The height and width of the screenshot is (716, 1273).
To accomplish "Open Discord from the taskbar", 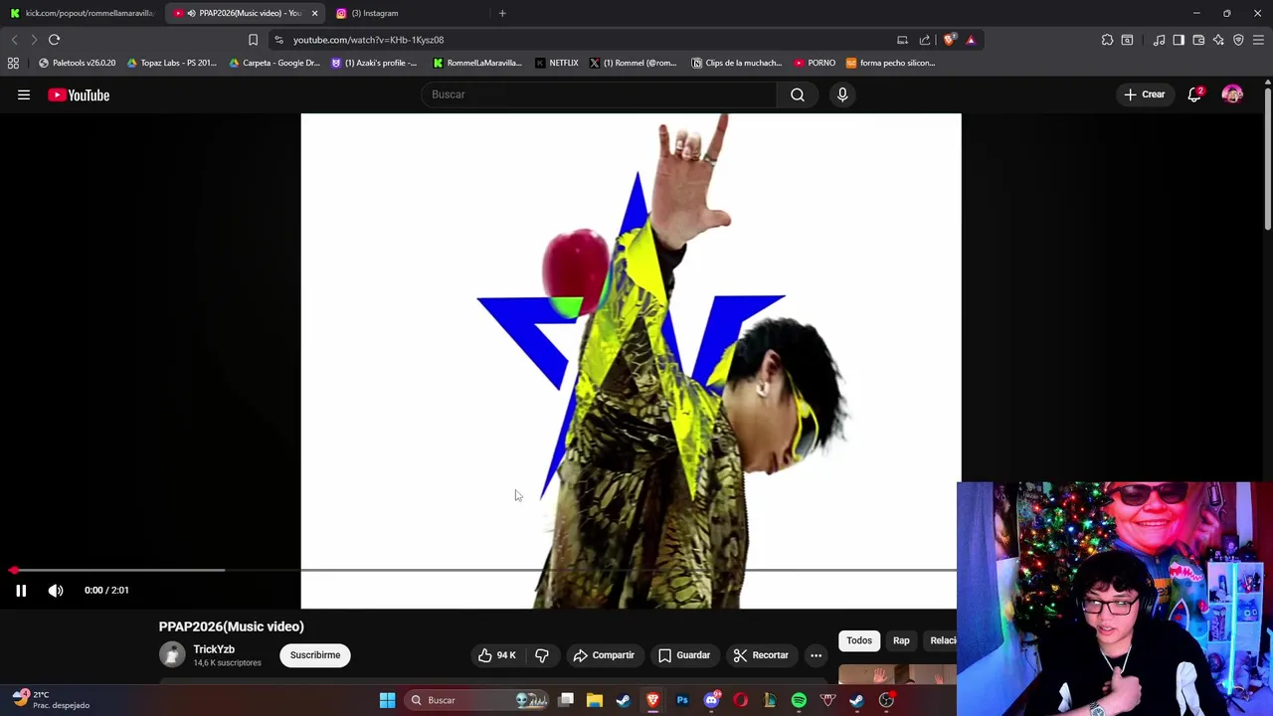I will pyautogui.click(x=711, y=700).
